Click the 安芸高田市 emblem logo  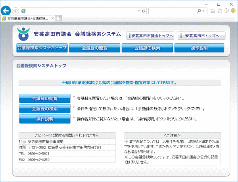point(23,34)
